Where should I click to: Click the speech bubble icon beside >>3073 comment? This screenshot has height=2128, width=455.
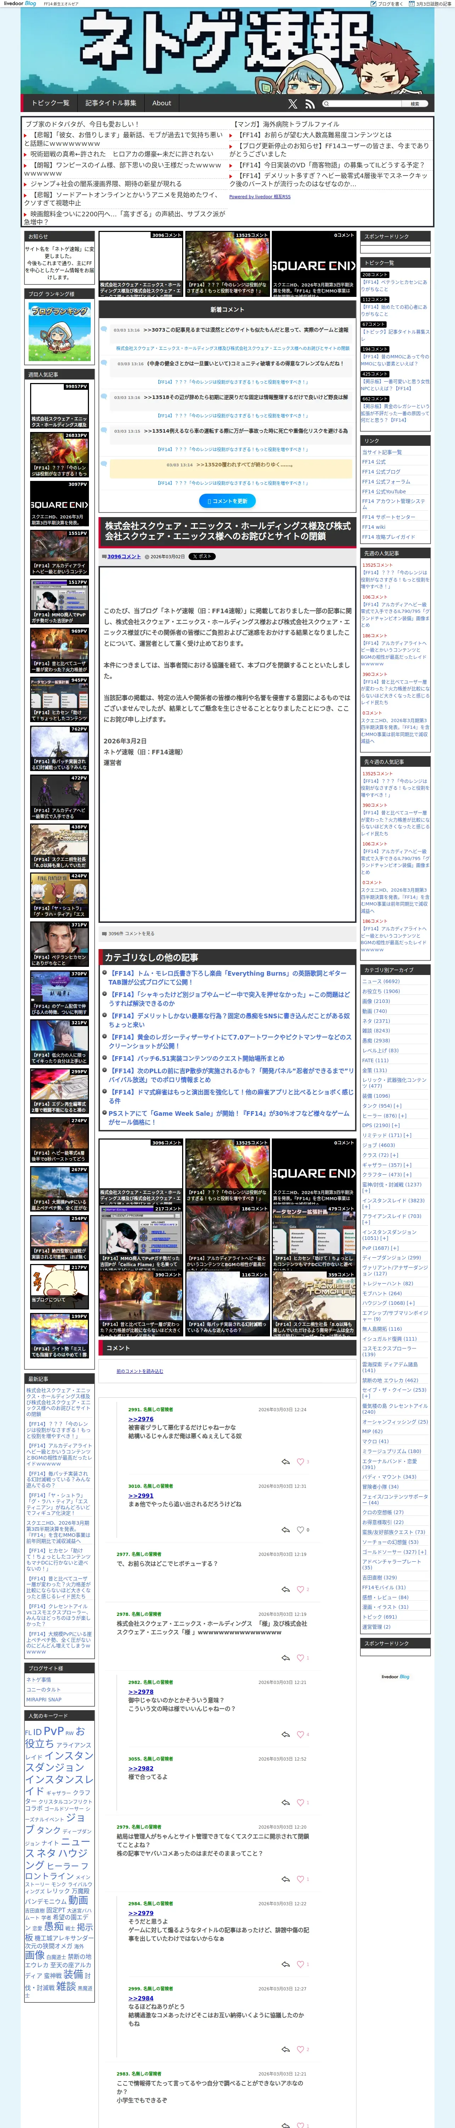[105, 329]
